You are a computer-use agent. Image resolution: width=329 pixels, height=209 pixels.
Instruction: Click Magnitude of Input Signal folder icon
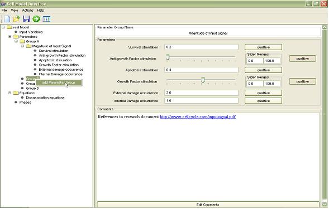28,46
